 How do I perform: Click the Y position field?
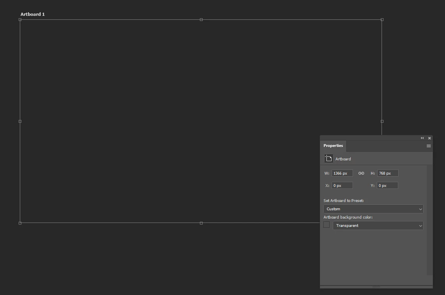coord(387,185)
